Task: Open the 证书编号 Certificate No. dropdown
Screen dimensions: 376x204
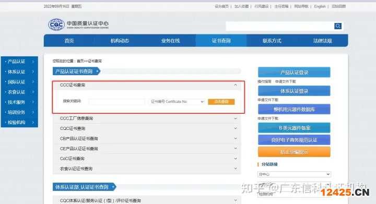Action: (x=177, y=102)
